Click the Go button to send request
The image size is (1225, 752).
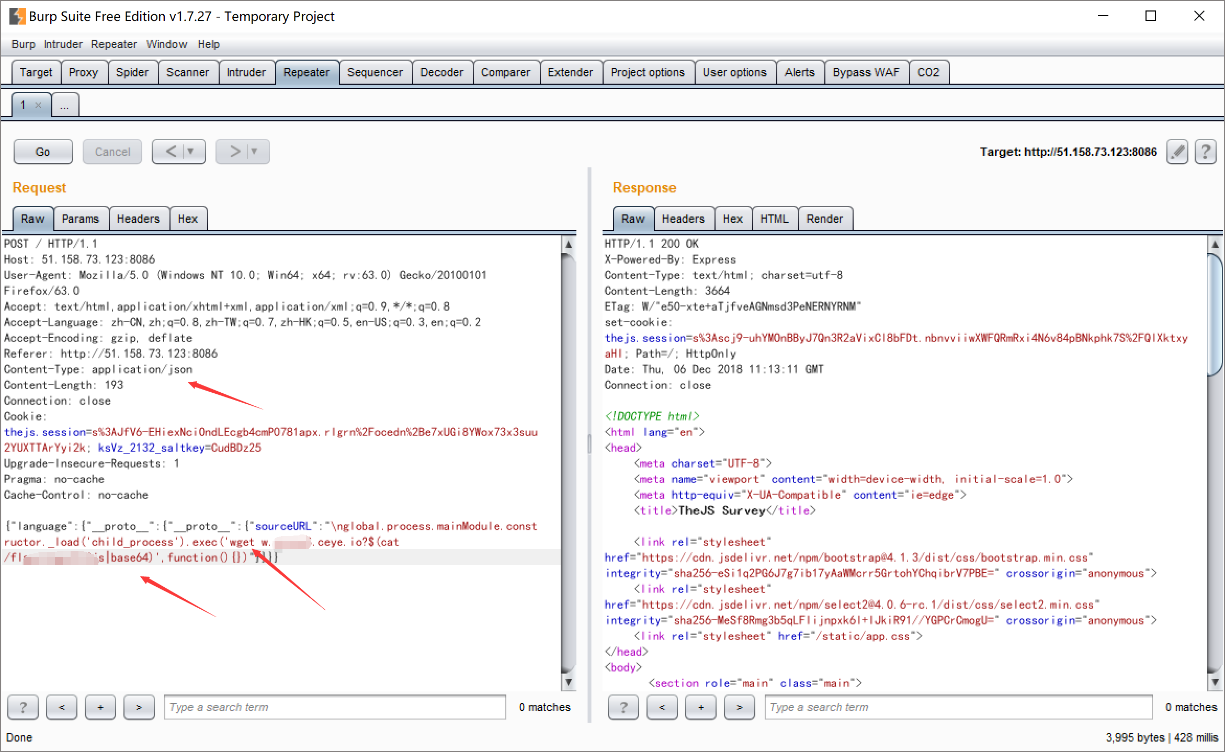tap(43, 152)
